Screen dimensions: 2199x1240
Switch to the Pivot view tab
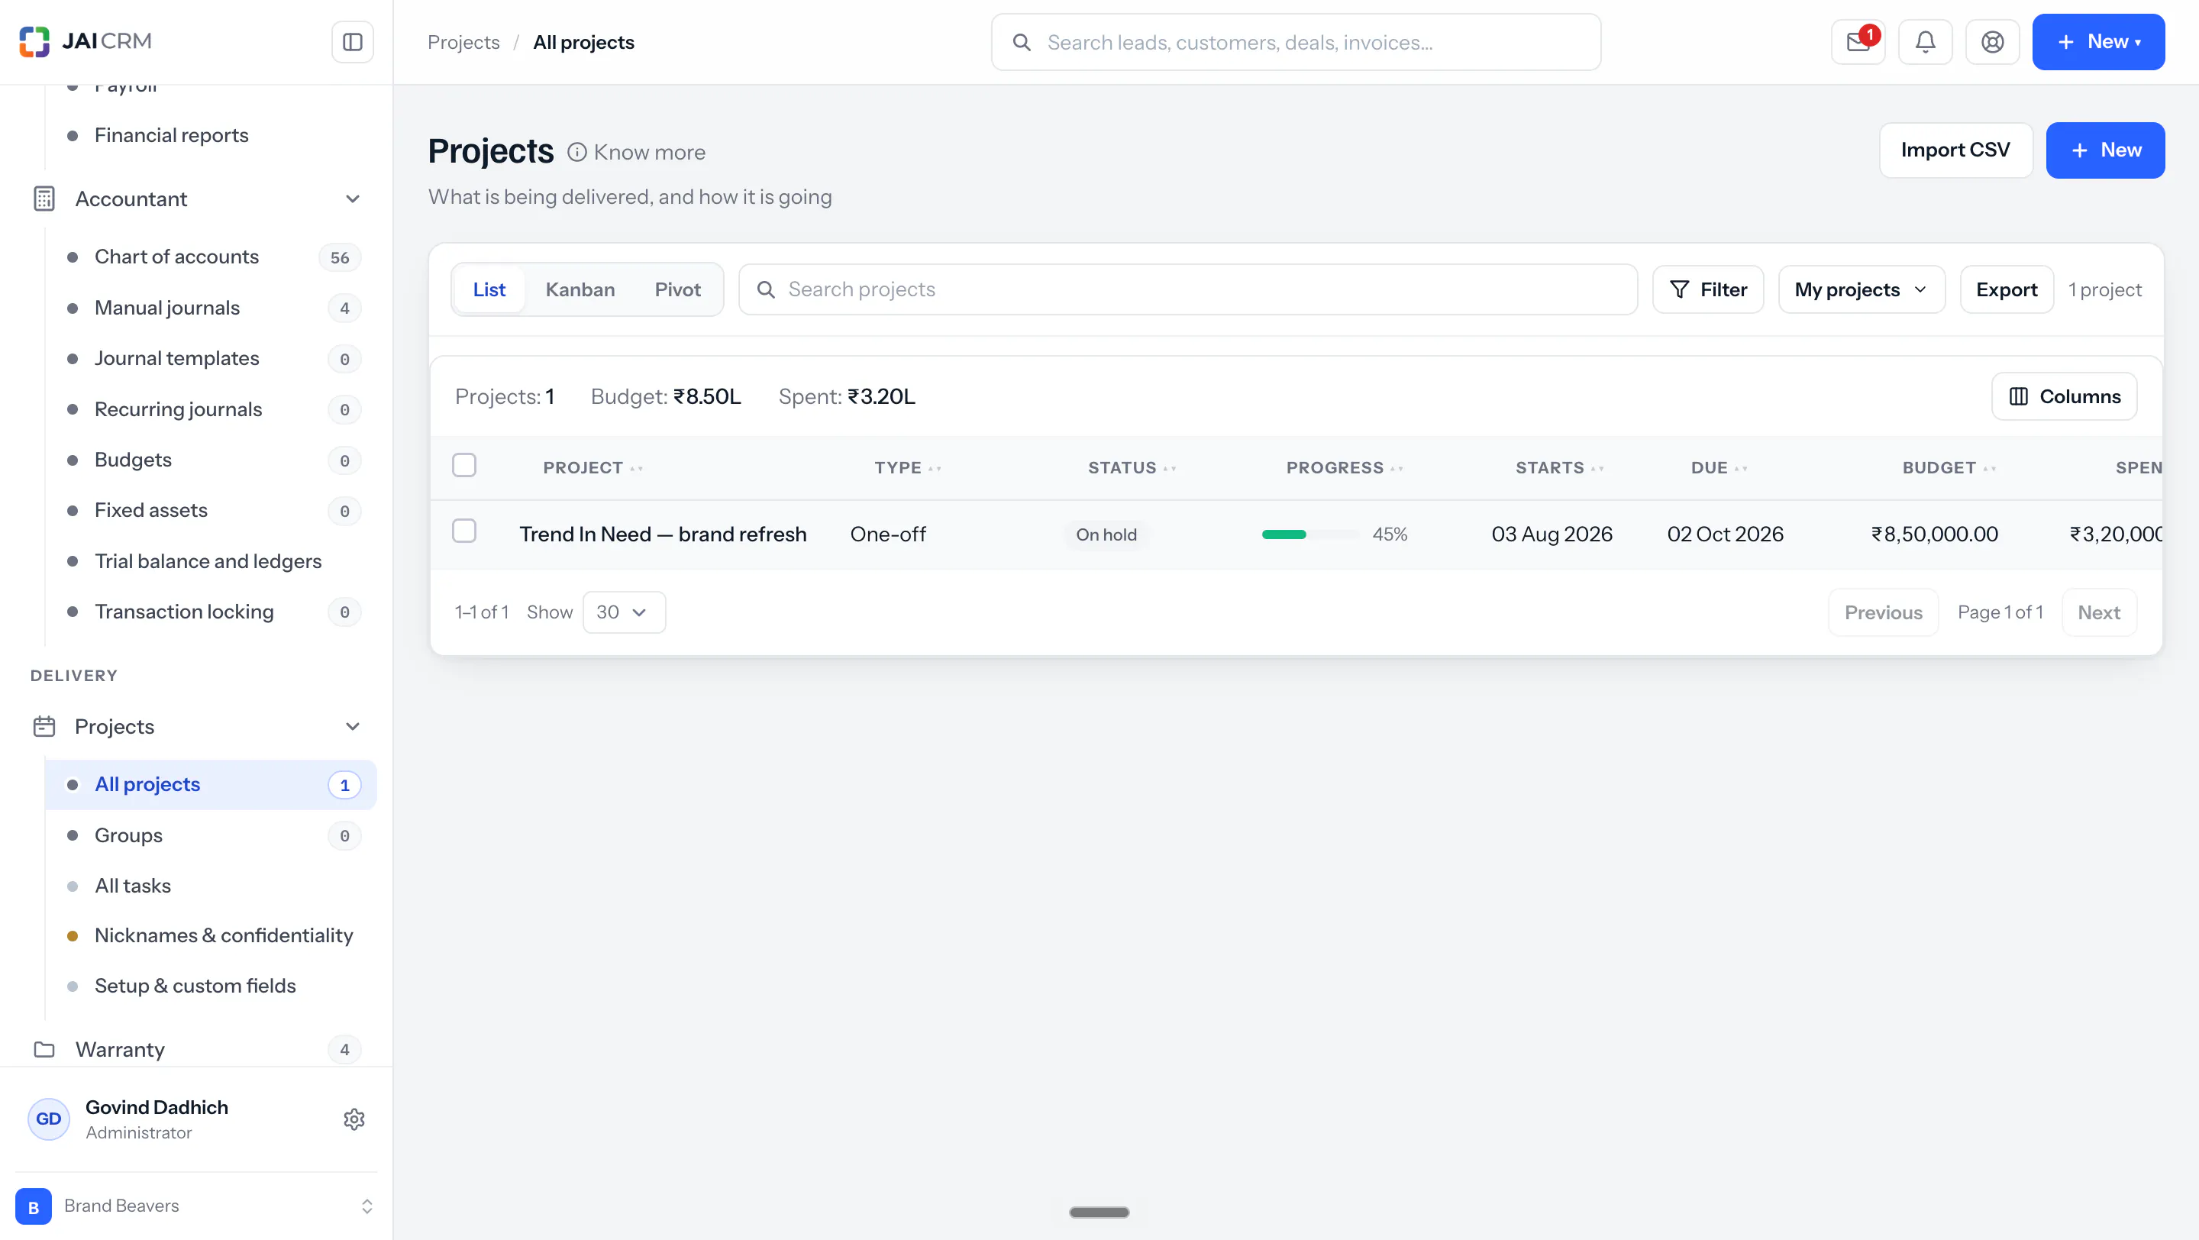click(678, 289)
